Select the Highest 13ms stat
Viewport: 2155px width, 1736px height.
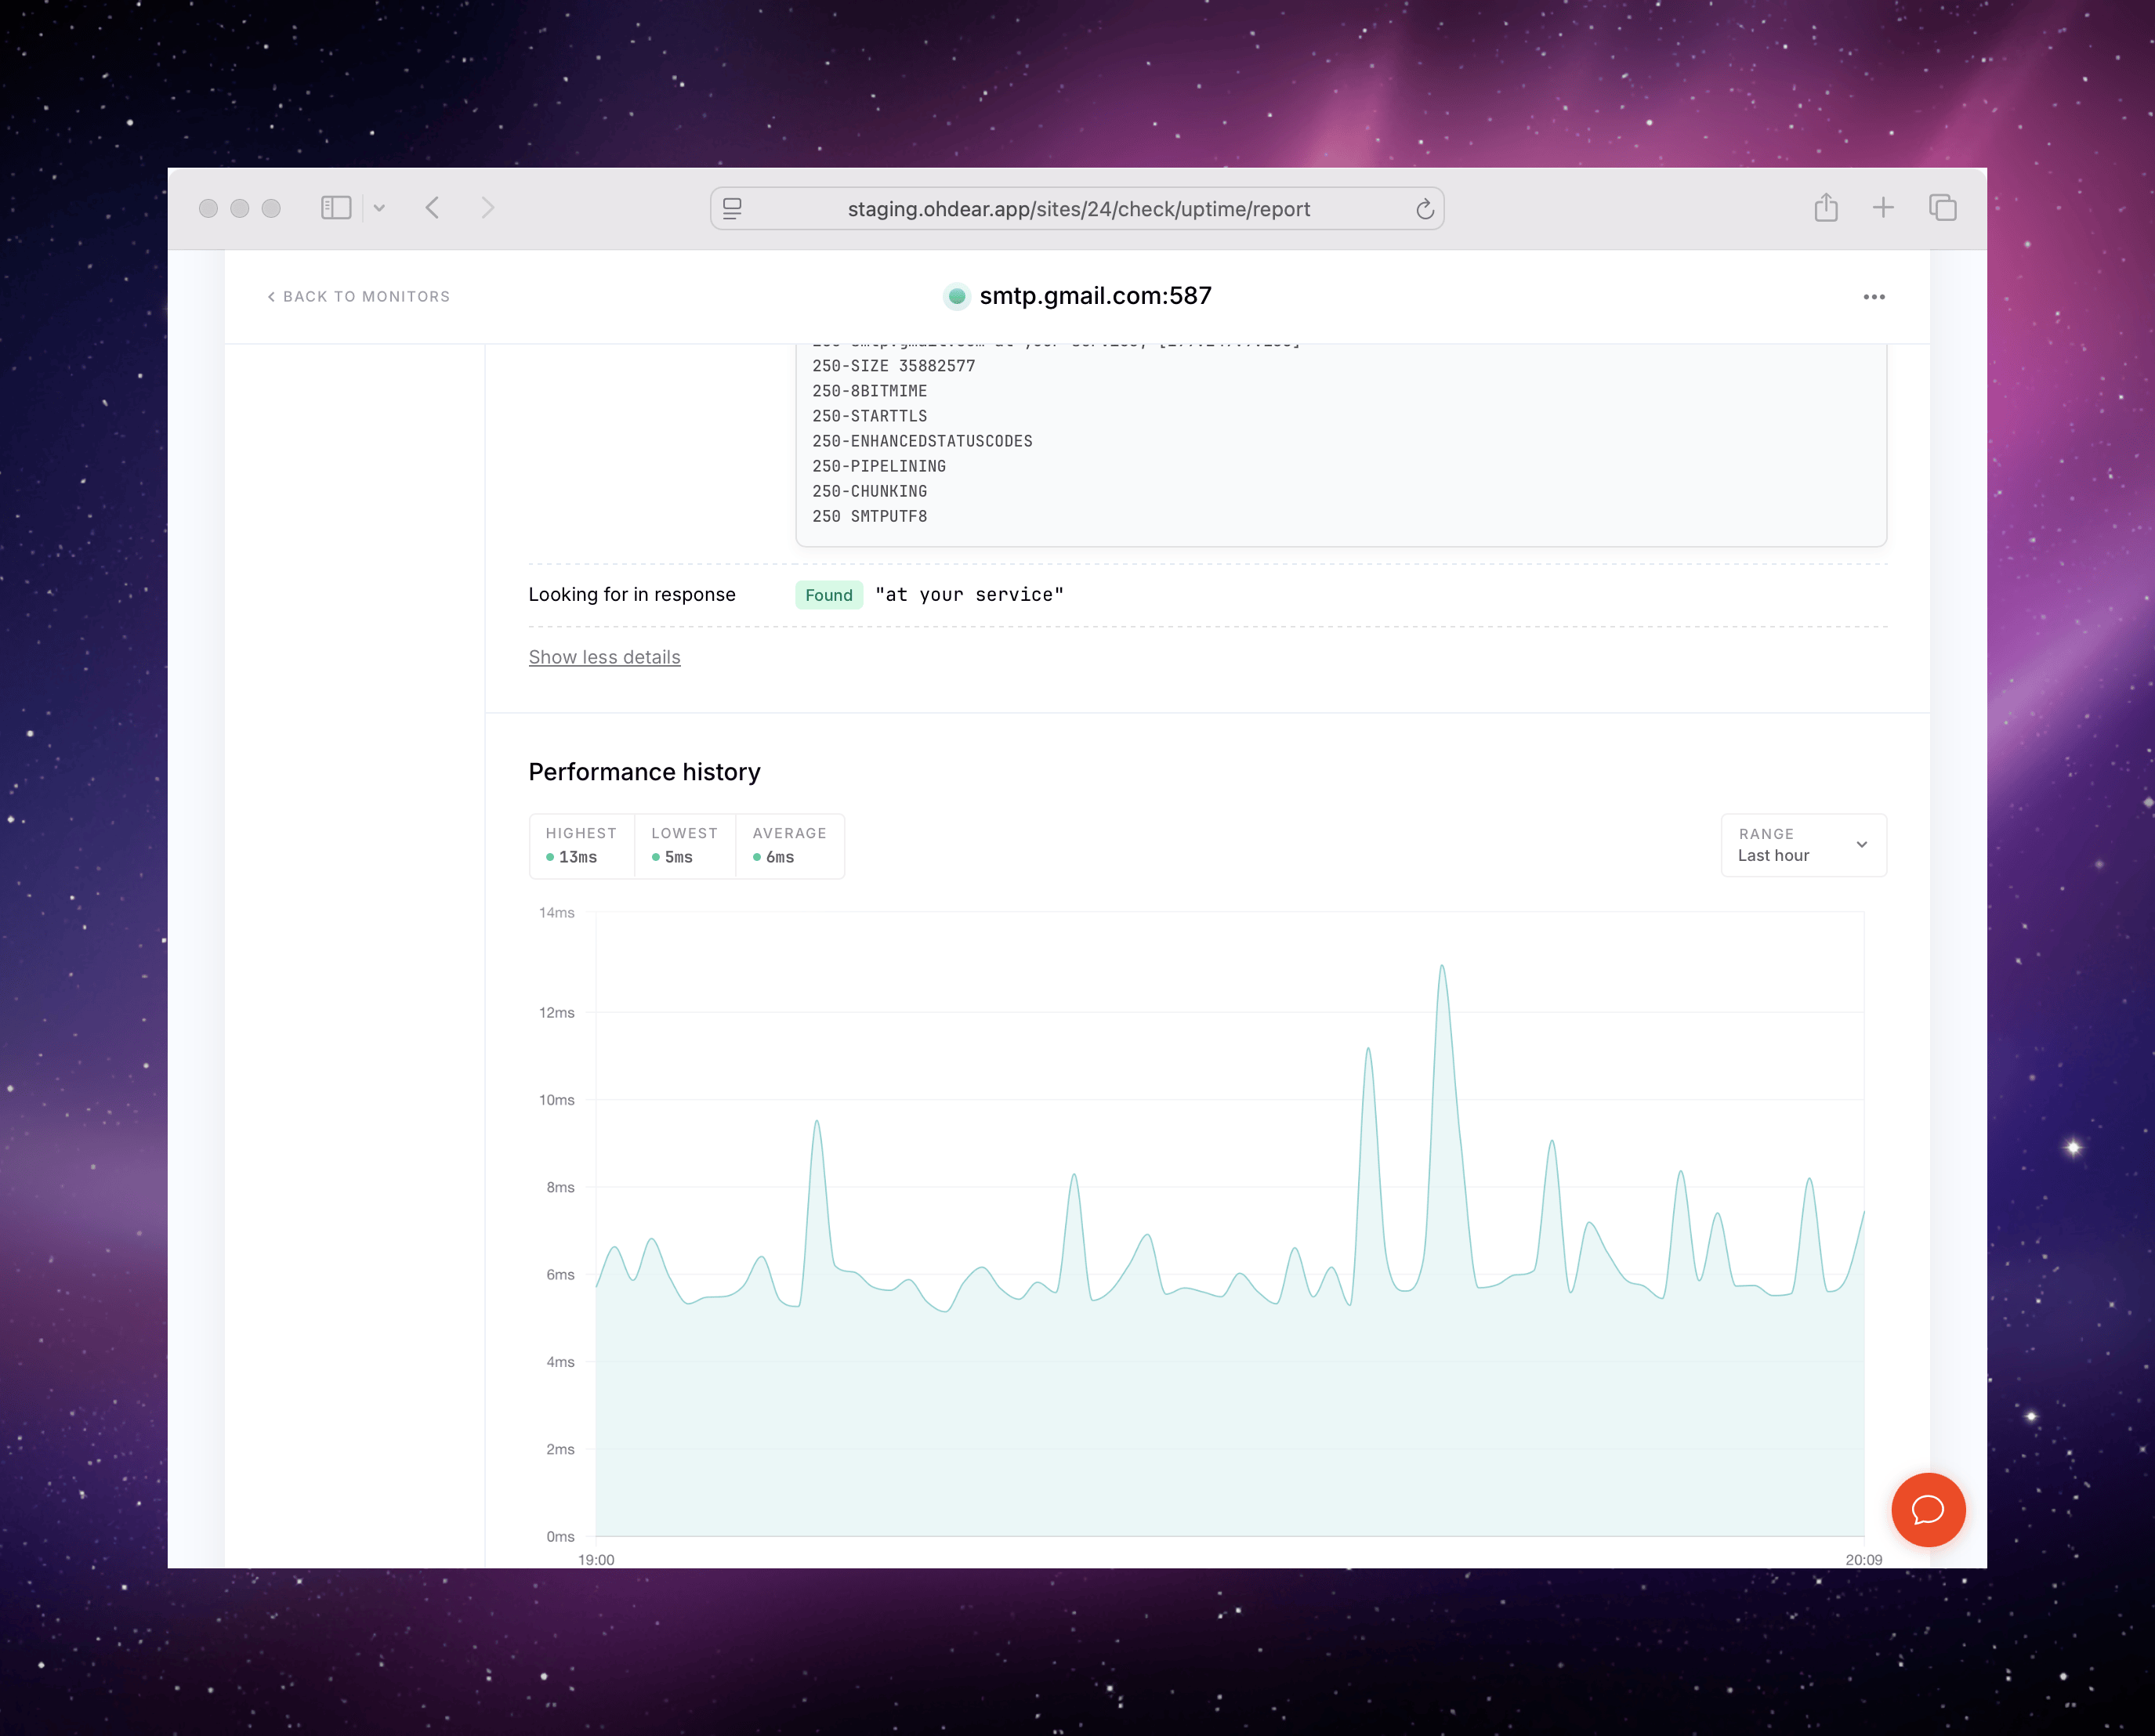click(581, 846)
